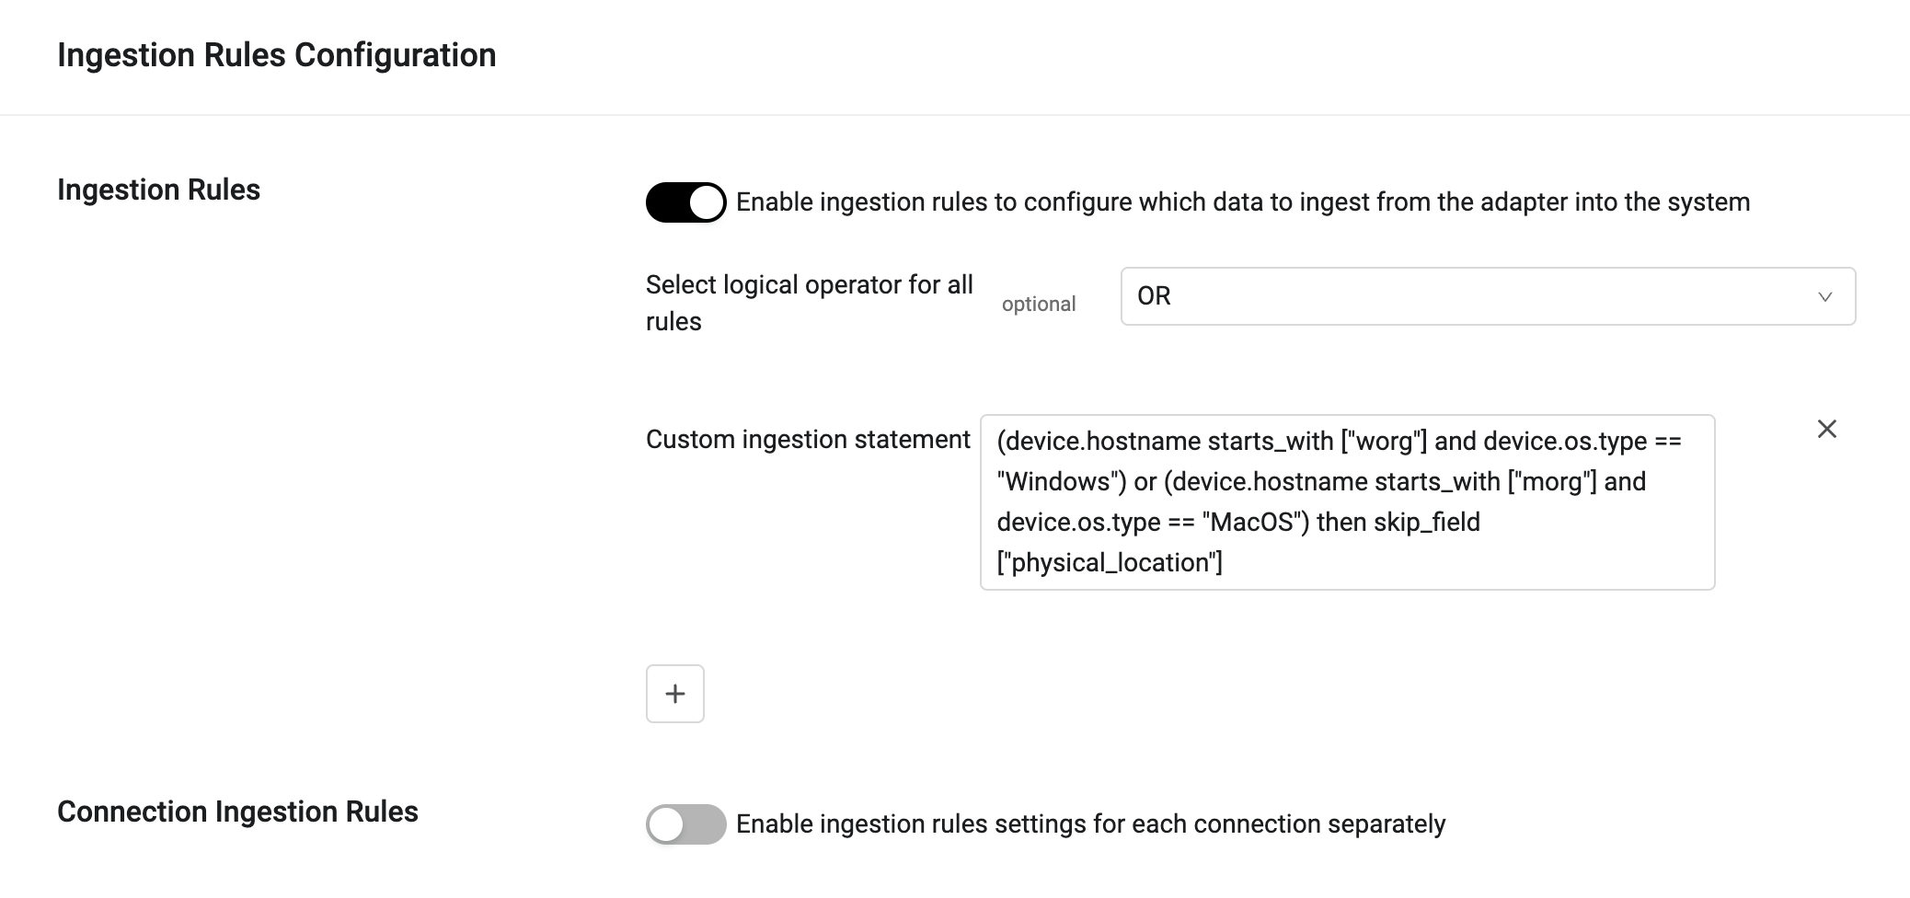Screen dimensions: 1910x898
Task: Click "Select logical operator for all rules" label
Action: click(x=809, y=303)
